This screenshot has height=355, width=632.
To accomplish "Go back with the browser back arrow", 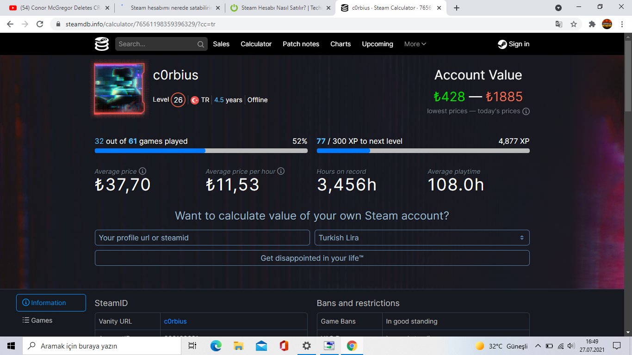I will [11, 24].
